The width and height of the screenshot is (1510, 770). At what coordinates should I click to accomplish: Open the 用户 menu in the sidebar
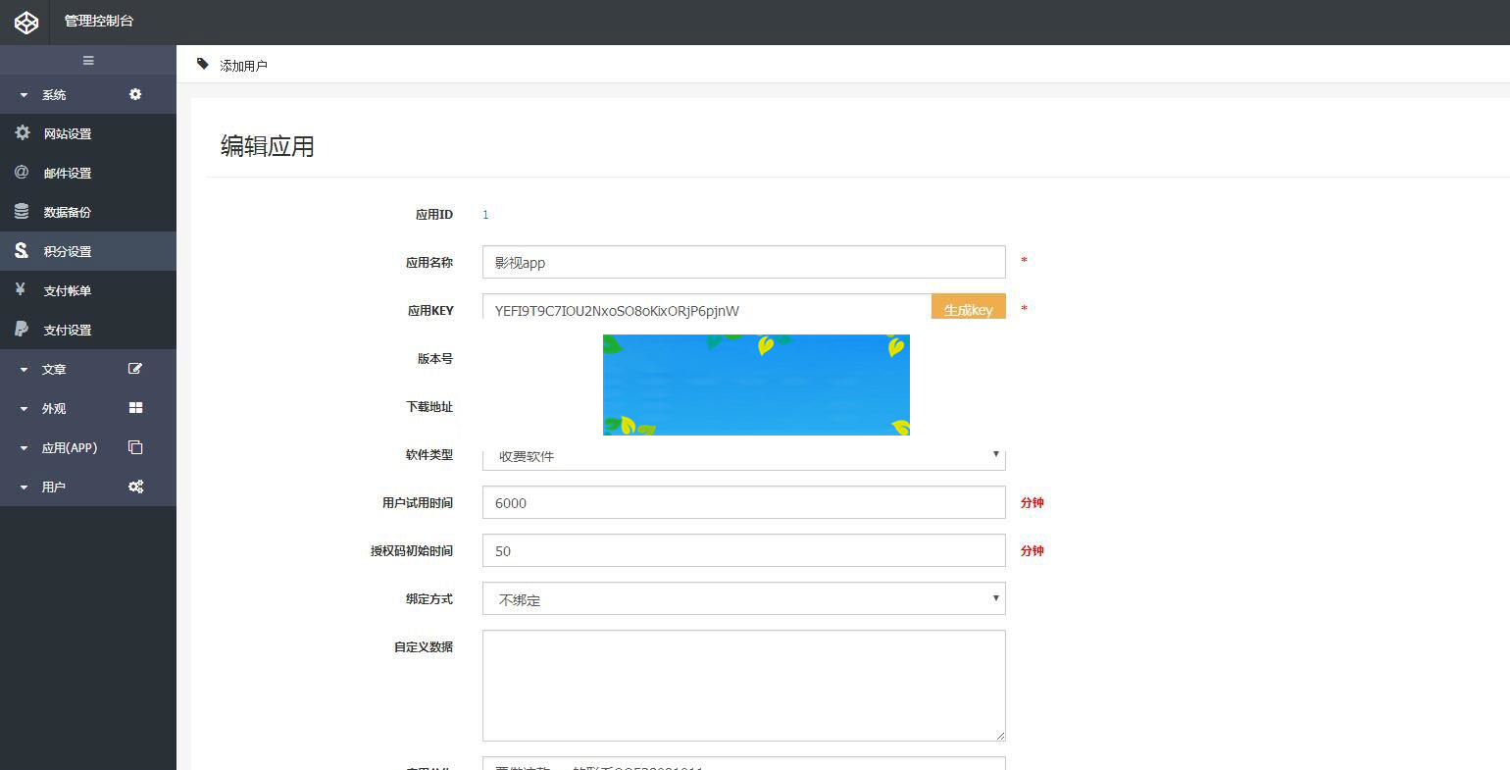(x=54, y=487)
